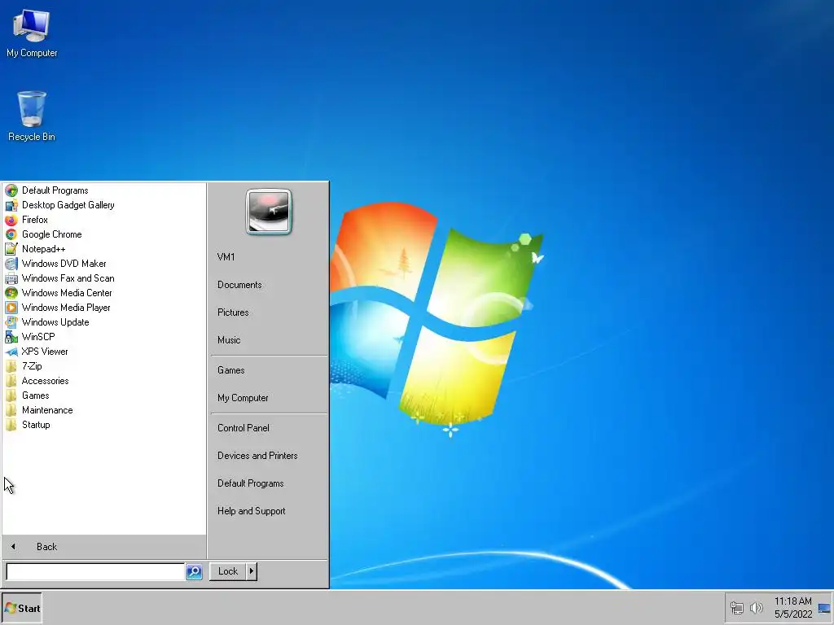
Task: Click the Start button
Action: click(22, 608)
